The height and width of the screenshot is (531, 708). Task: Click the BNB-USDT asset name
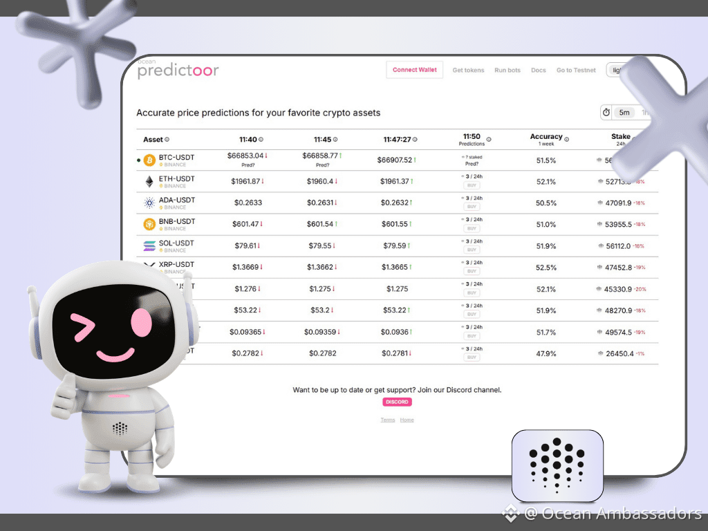click(177, 221)
